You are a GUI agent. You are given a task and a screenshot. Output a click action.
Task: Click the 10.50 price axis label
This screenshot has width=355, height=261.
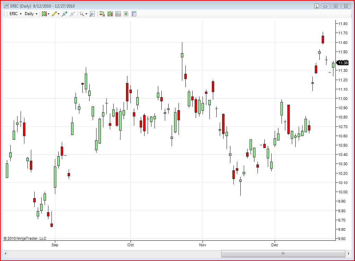343,145
